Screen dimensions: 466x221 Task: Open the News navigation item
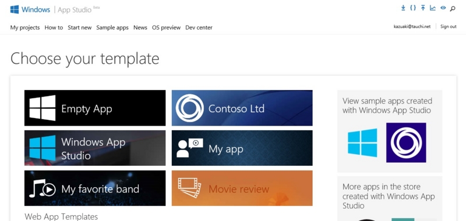click(x=140, y=27)
